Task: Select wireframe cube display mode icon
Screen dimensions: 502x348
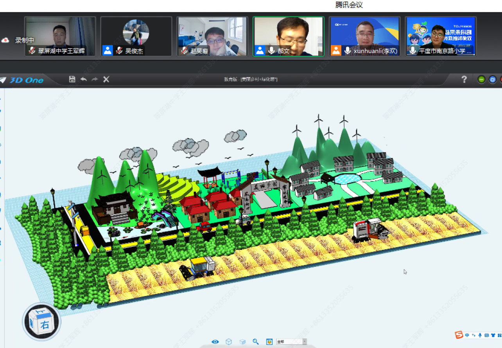Action: coord(229,342)
